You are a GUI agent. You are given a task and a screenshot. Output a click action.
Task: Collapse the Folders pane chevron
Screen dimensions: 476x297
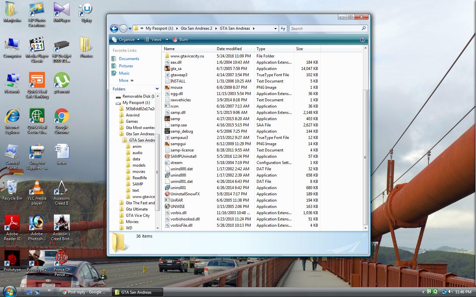click(x=157, y=89)
